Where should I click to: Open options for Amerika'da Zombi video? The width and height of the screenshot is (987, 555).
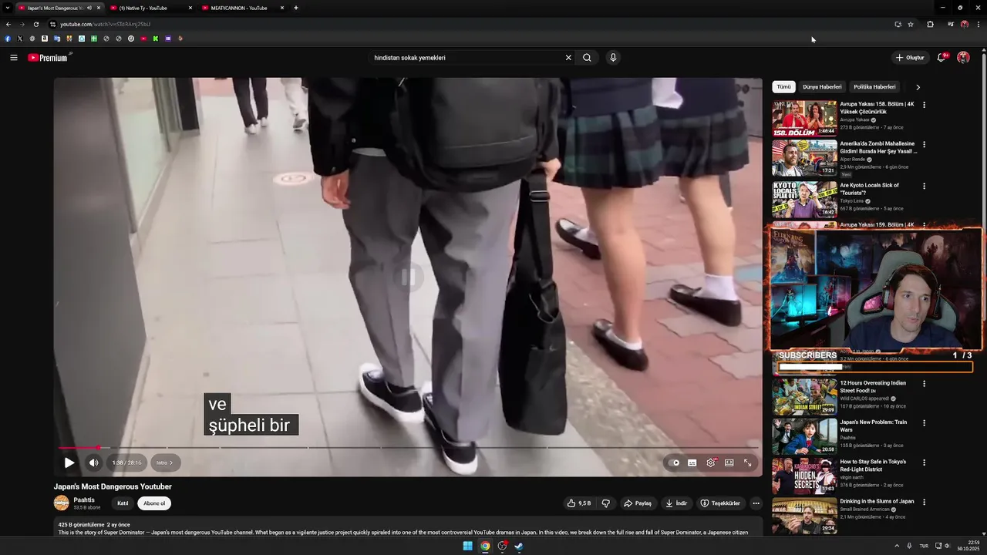pyautogui.click(x=924, y=144)
